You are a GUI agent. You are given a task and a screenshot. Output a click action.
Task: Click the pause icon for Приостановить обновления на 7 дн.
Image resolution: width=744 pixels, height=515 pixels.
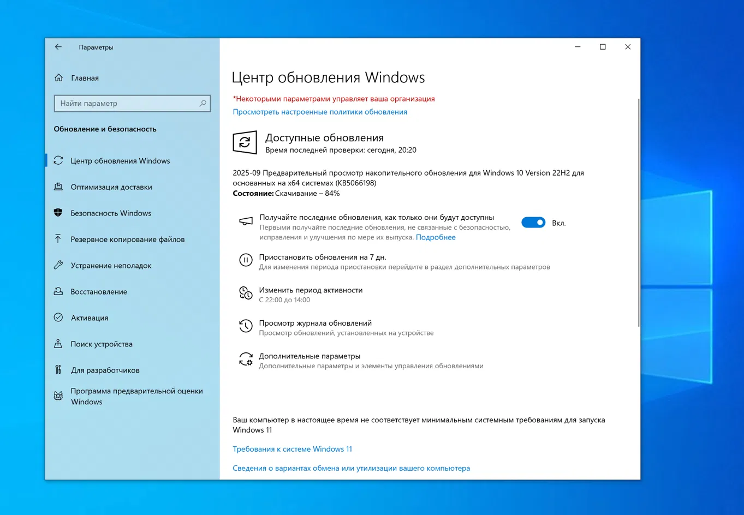pos(246,260)
